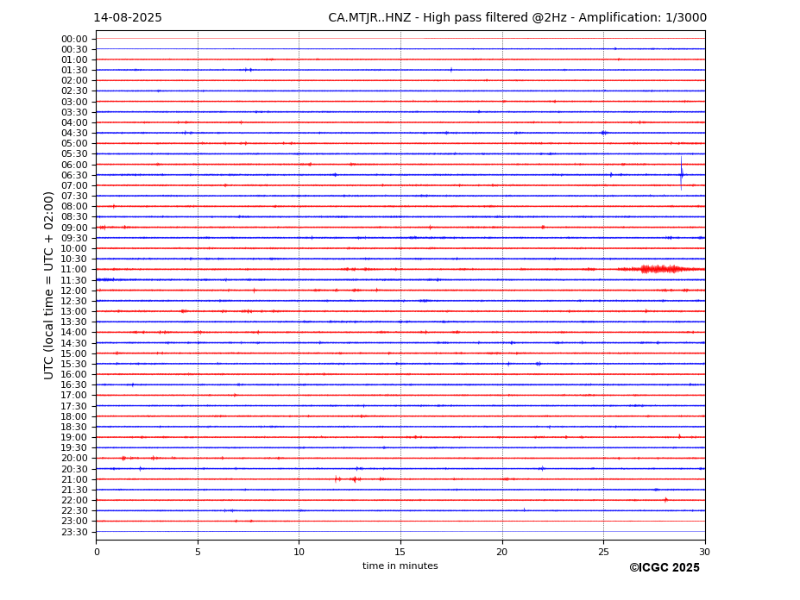
Task: Click the 16:30 time row label
Action: 74,384
